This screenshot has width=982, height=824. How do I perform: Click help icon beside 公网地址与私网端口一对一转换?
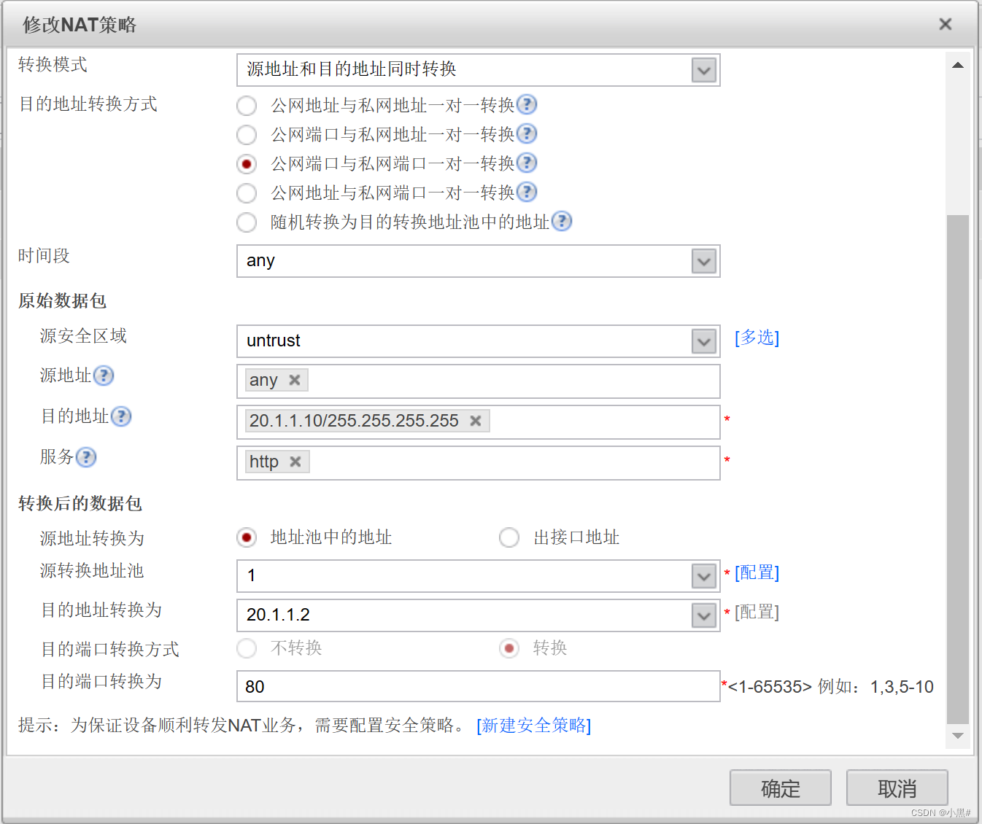[527, 193]
